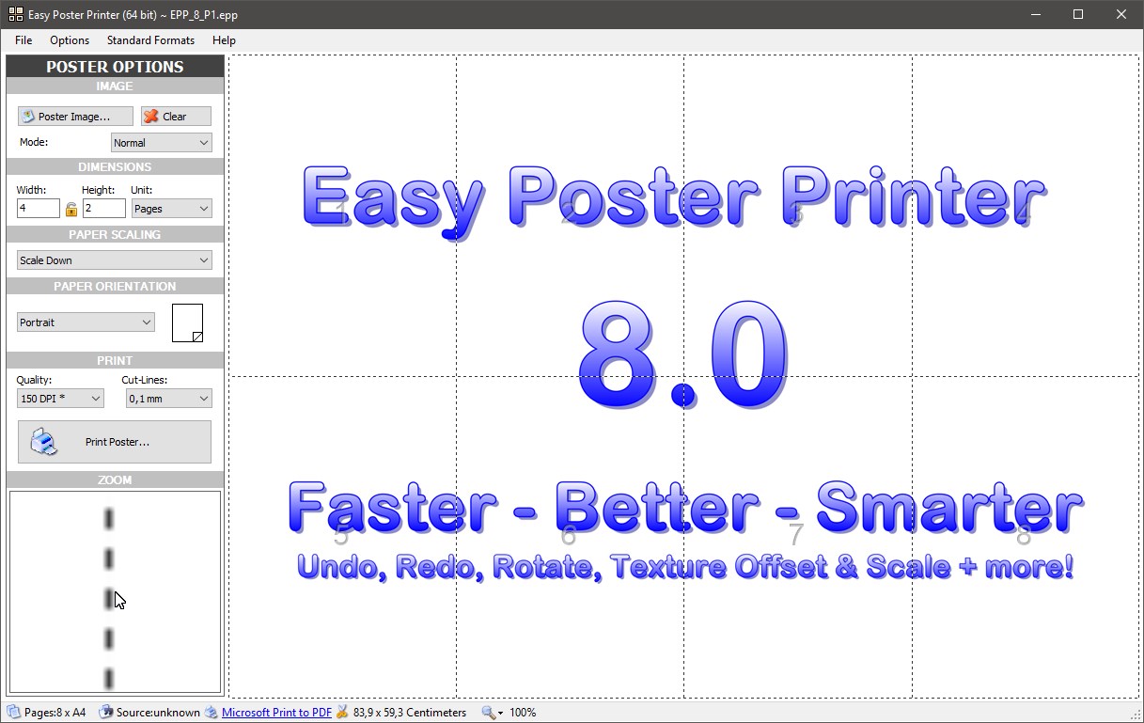Open the Help menu
This screenshot has width=1144, height=723.
tap(224, 40)
